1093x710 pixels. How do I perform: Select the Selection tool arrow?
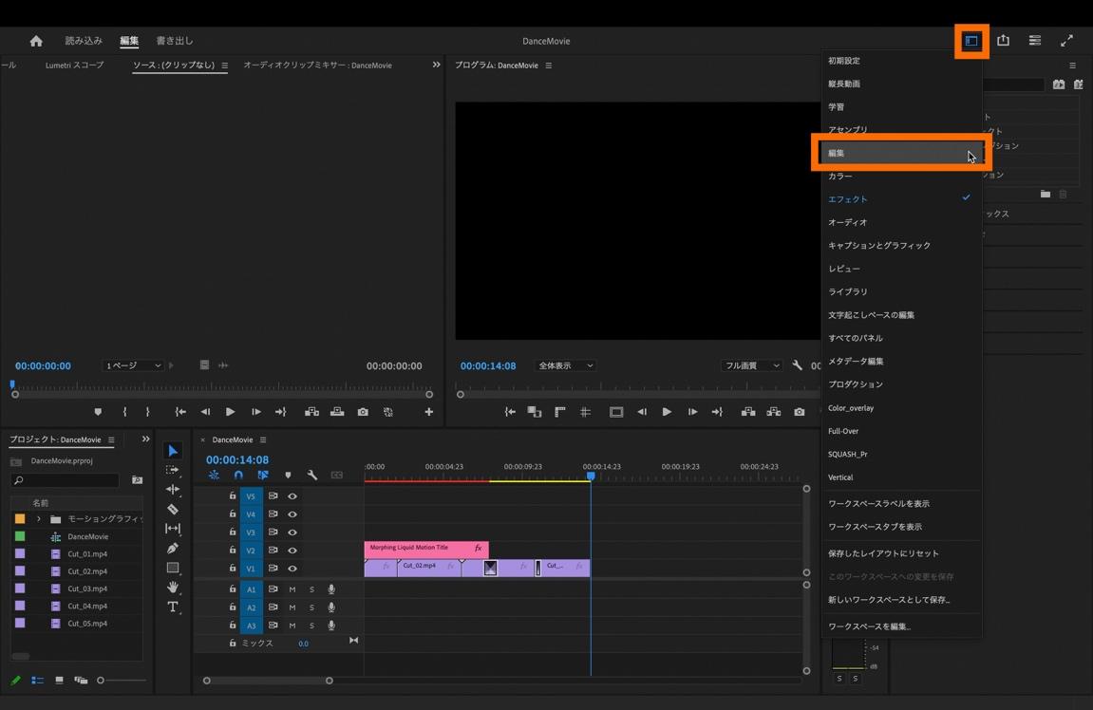tap(173, 451)
